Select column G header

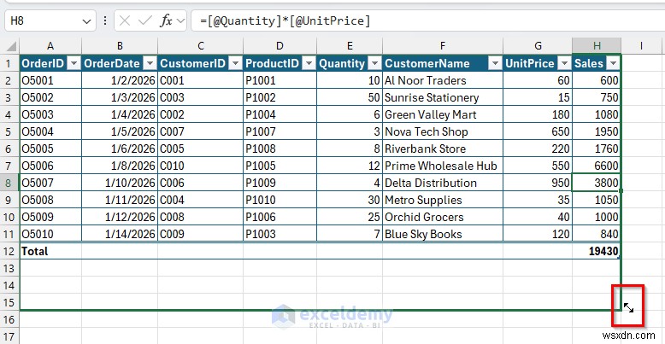pyautogui.click(x=538, y=46)
